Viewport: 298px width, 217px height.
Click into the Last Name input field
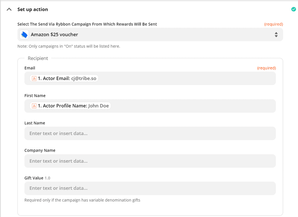click(x=150, y=133)
